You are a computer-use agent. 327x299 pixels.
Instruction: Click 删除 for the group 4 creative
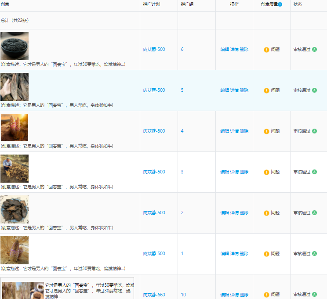[244, 131]
